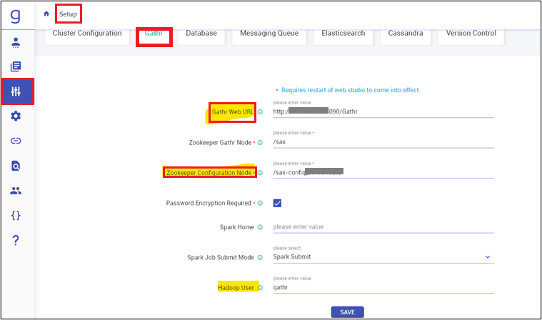Screen dimensions: 542x320
Task: Open the user groups sidebar icon
Action: pyautogui.click(x=16, y=191)
